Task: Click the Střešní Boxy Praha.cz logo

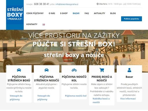Action: tap(15, 15)
